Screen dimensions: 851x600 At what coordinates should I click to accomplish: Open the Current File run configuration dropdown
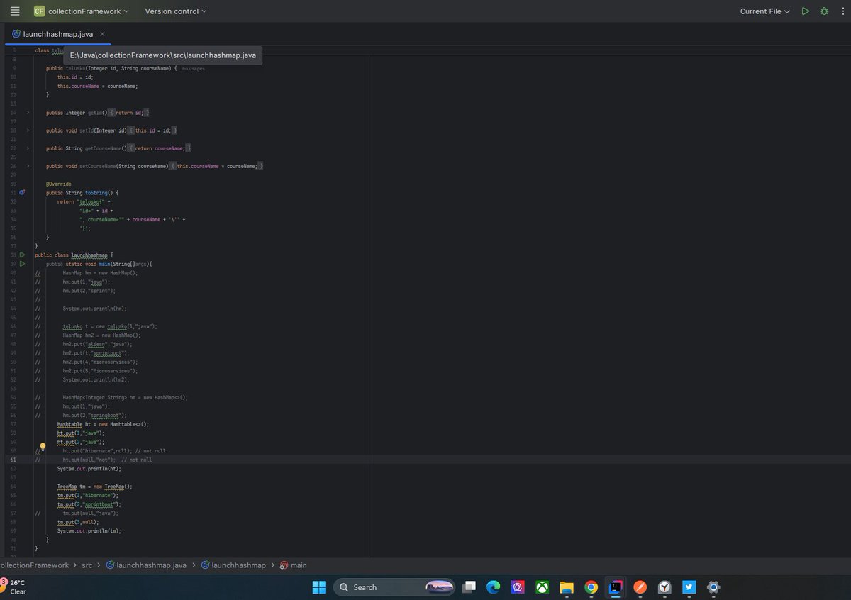764,11
